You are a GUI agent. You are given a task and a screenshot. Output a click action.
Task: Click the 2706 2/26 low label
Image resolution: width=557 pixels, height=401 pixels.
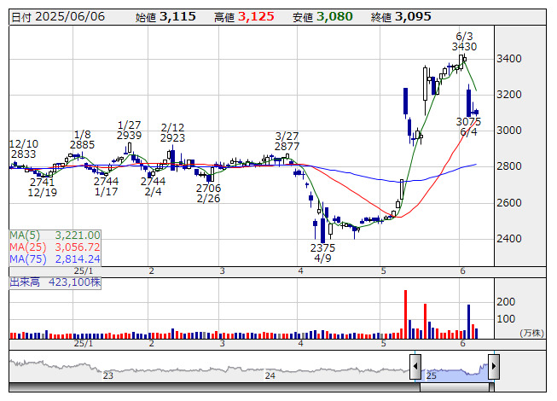(208, 193)
